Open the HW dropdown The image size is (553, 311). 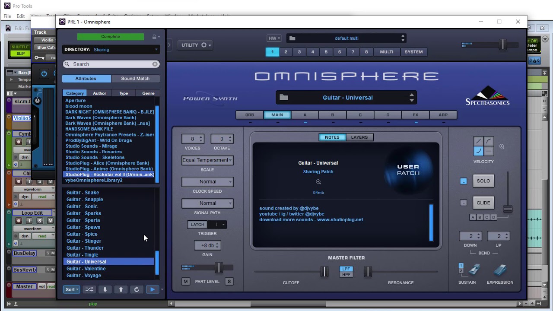tap(274, 38)
